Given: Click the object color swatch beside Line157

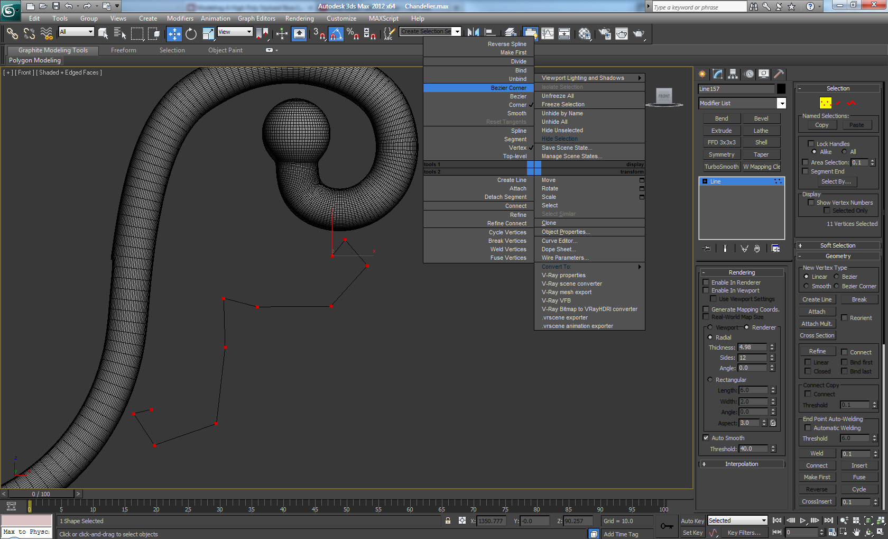Looking at the screenshot, I should [782, 88].
